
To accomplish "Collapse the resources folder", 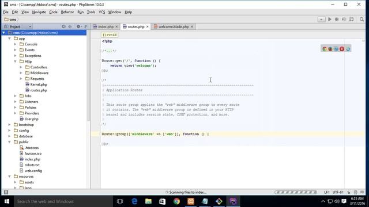I will coord(9,177).
